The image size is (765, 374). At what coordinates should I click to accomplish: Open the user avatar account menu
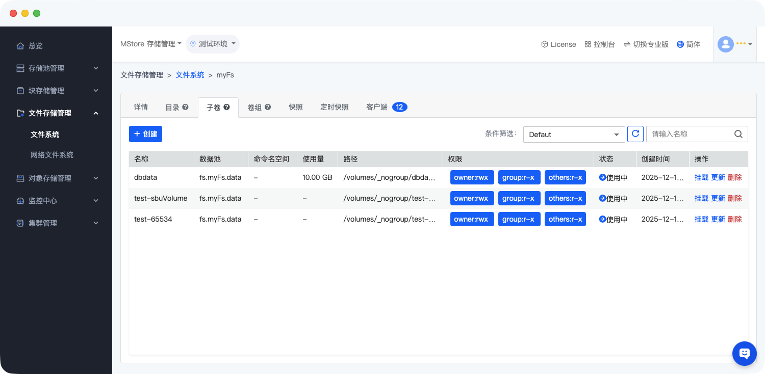pos(734,44)
